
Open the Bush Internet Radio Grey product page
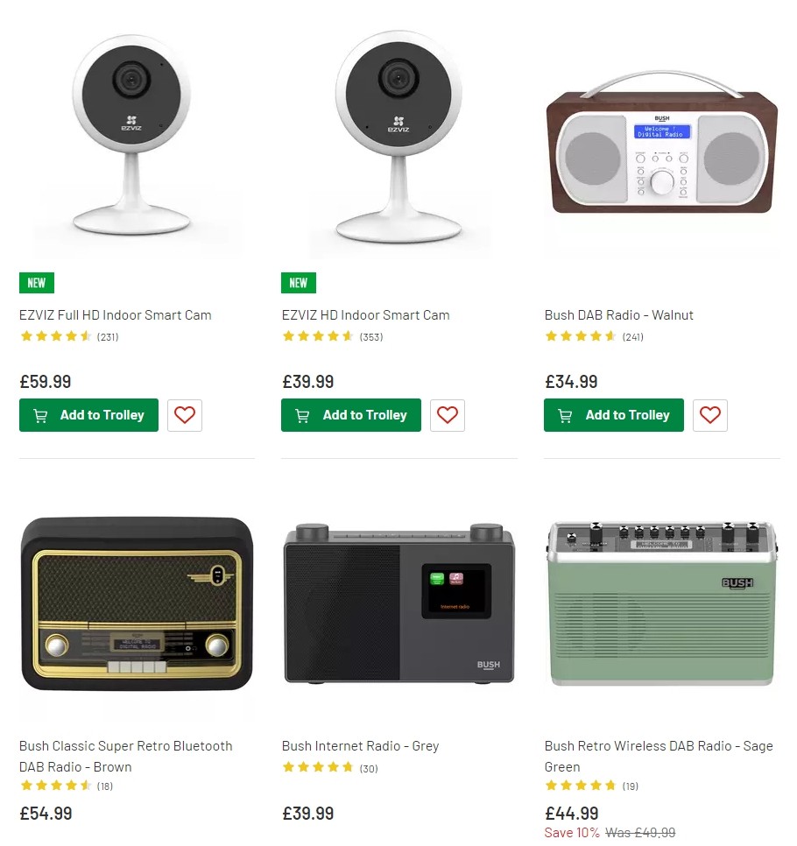360,745
